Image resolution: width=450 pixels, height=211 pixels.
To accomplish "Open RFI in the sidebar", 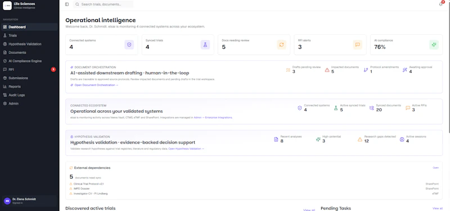I will 29,69.
